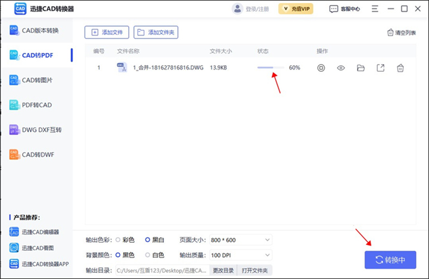Click the 客服中心 label

click(350, 9)
